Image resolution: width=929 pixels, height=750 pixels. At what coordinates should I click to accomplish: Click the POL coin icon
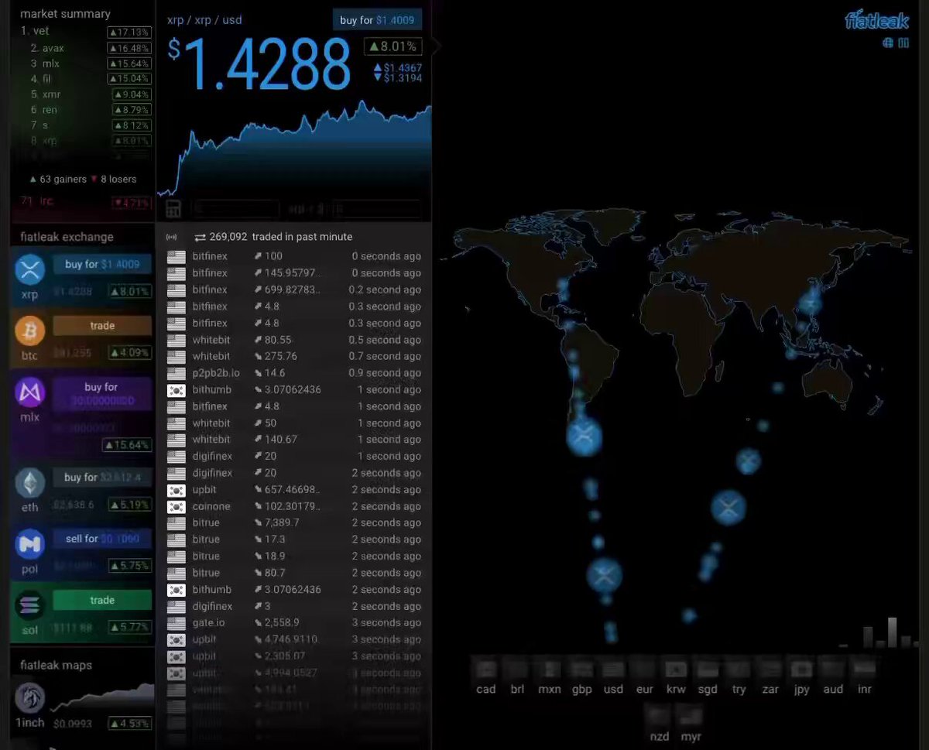click(x=30, y=545)
